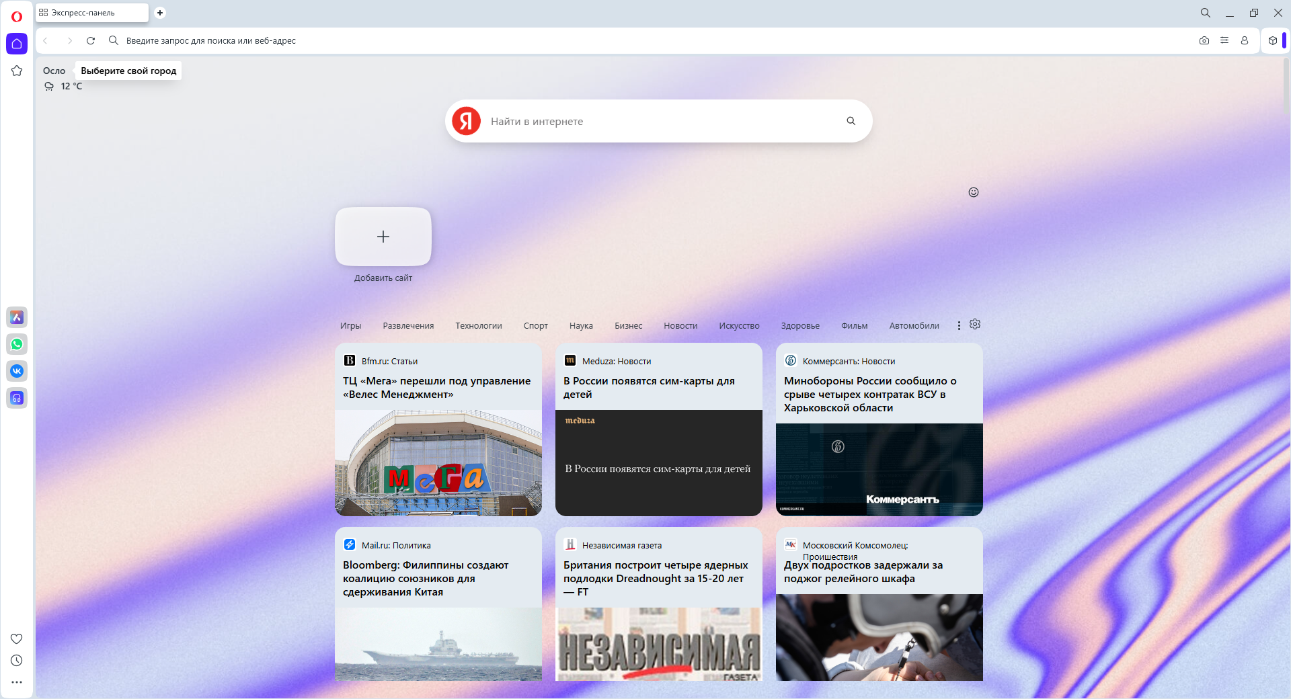Show more news categories via three dots
Screen dimensions: 1291x699
point(959,325)
